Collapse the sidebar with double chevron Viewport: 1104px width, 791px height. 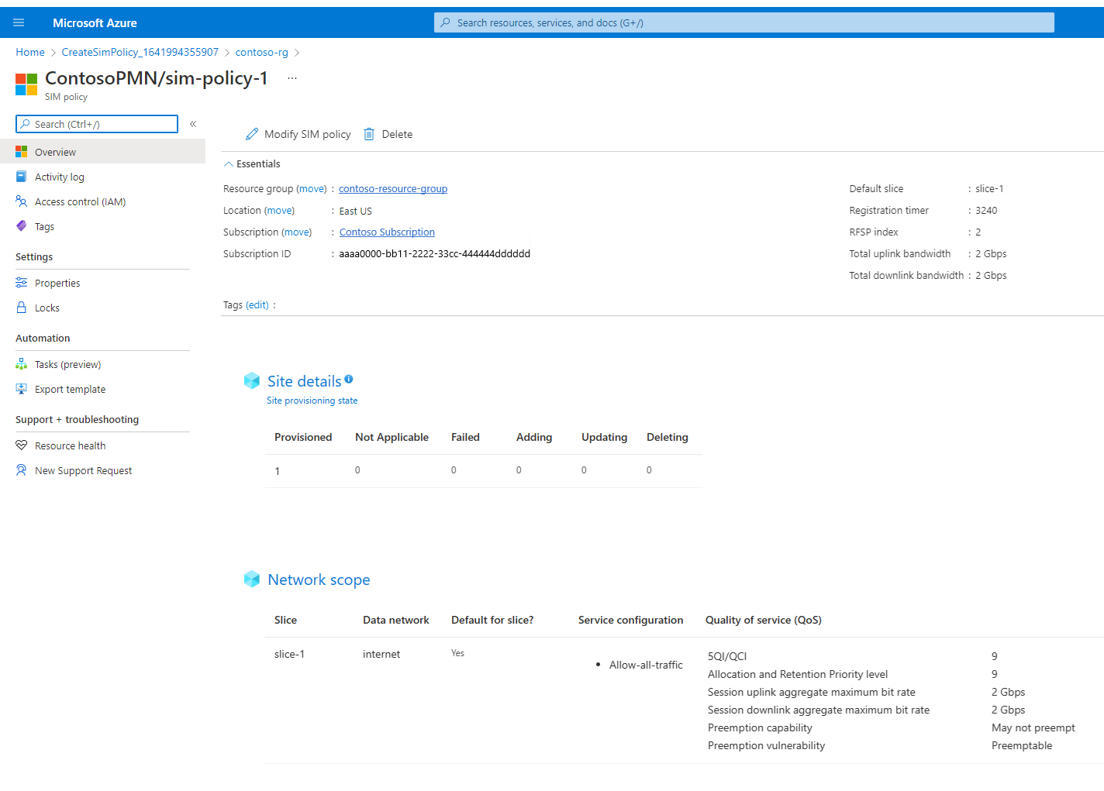193,124
